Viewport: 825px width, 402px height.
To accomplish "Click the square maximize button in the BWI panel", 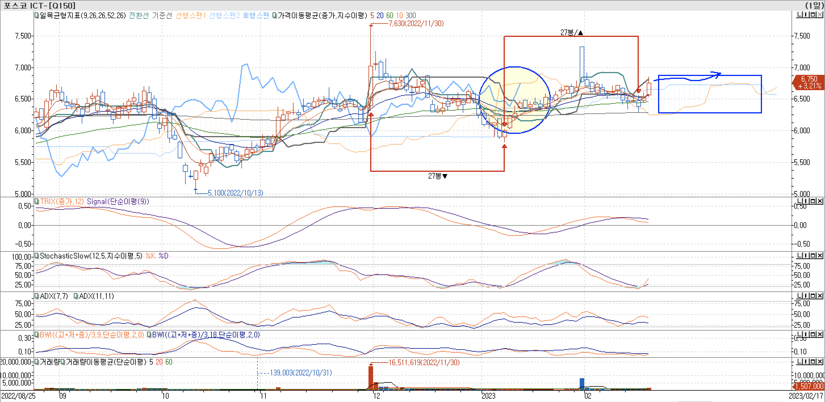I will (813, 334).
